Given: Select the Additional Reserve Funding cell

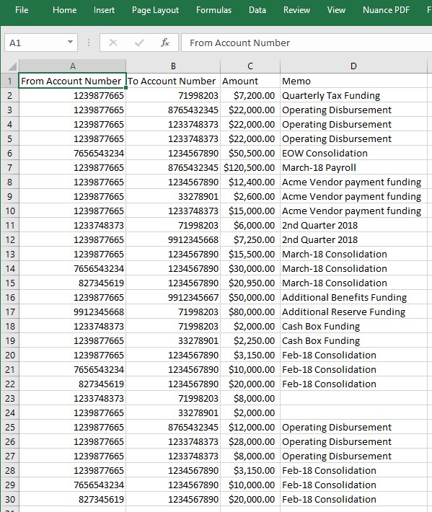Looking at the screenshot, I should 353,312.
